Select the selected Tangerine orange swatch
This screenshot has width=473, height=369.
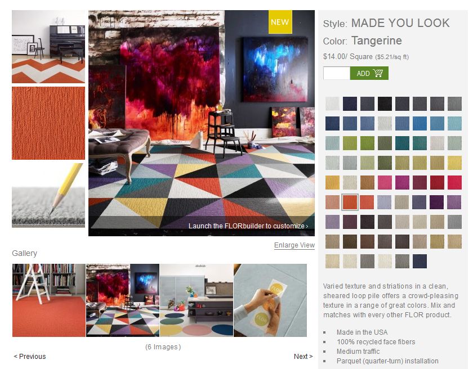point(350,202)
